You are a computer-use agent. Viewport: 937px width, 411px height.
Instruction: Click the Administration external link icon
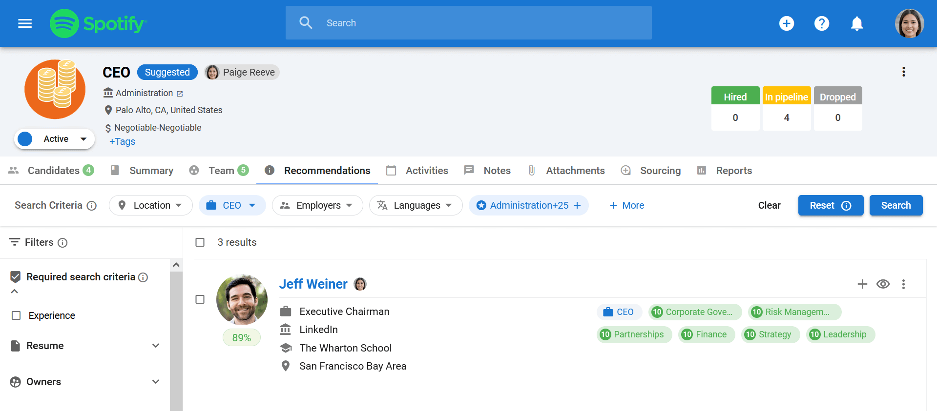click(180, 94)
